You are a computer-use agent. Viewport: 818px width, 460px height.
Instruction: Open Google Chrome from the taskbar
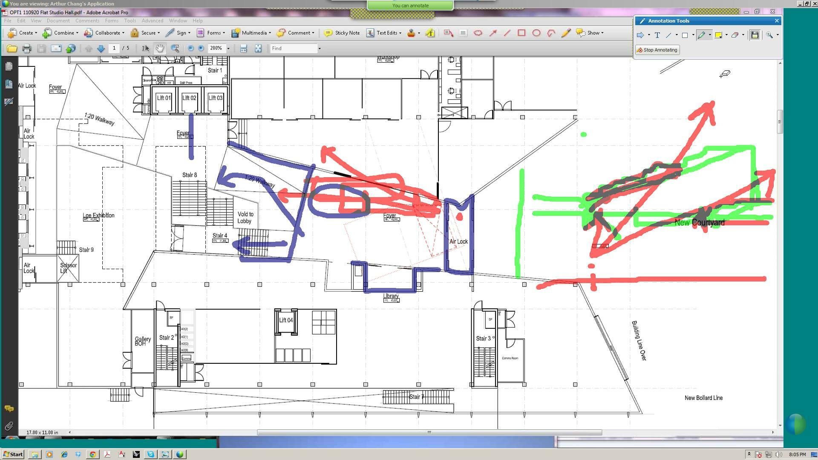coord(92,454)
